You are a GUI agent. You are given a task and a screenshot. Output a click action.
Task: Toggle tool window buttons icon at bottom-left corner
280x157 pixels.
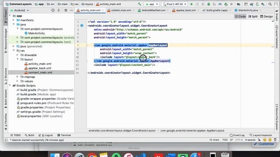pyautogui.click(x=6, y=140)
